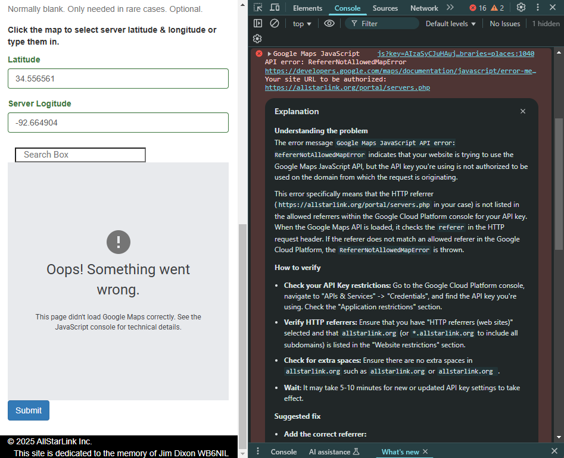Clear the console with the clear icon
The width and height of the screenshot is (564, 458).
[275, 24]
